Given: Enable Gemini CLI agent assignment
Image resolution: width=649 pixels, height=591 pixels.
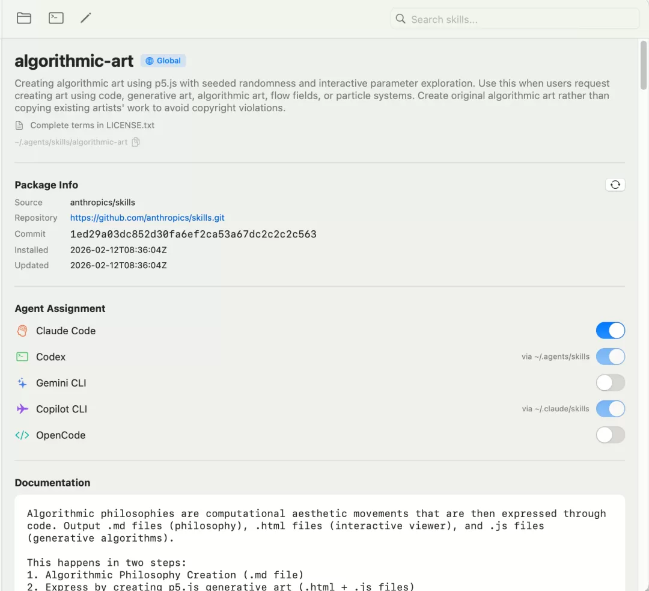Looking at the screenshot, I should (x=610, y=383).
